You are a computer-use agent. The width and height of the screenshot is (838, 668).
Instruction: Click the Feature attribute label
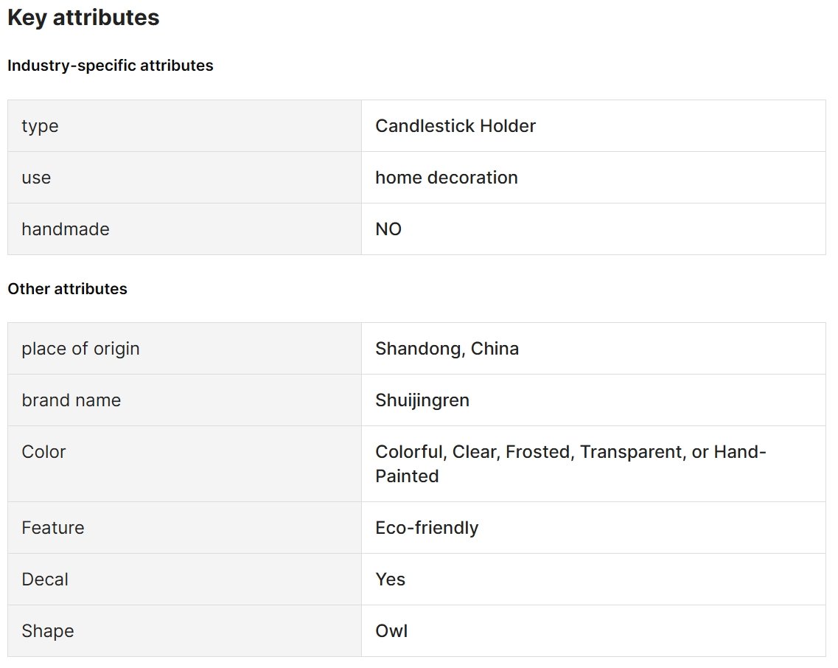(53, 528)
